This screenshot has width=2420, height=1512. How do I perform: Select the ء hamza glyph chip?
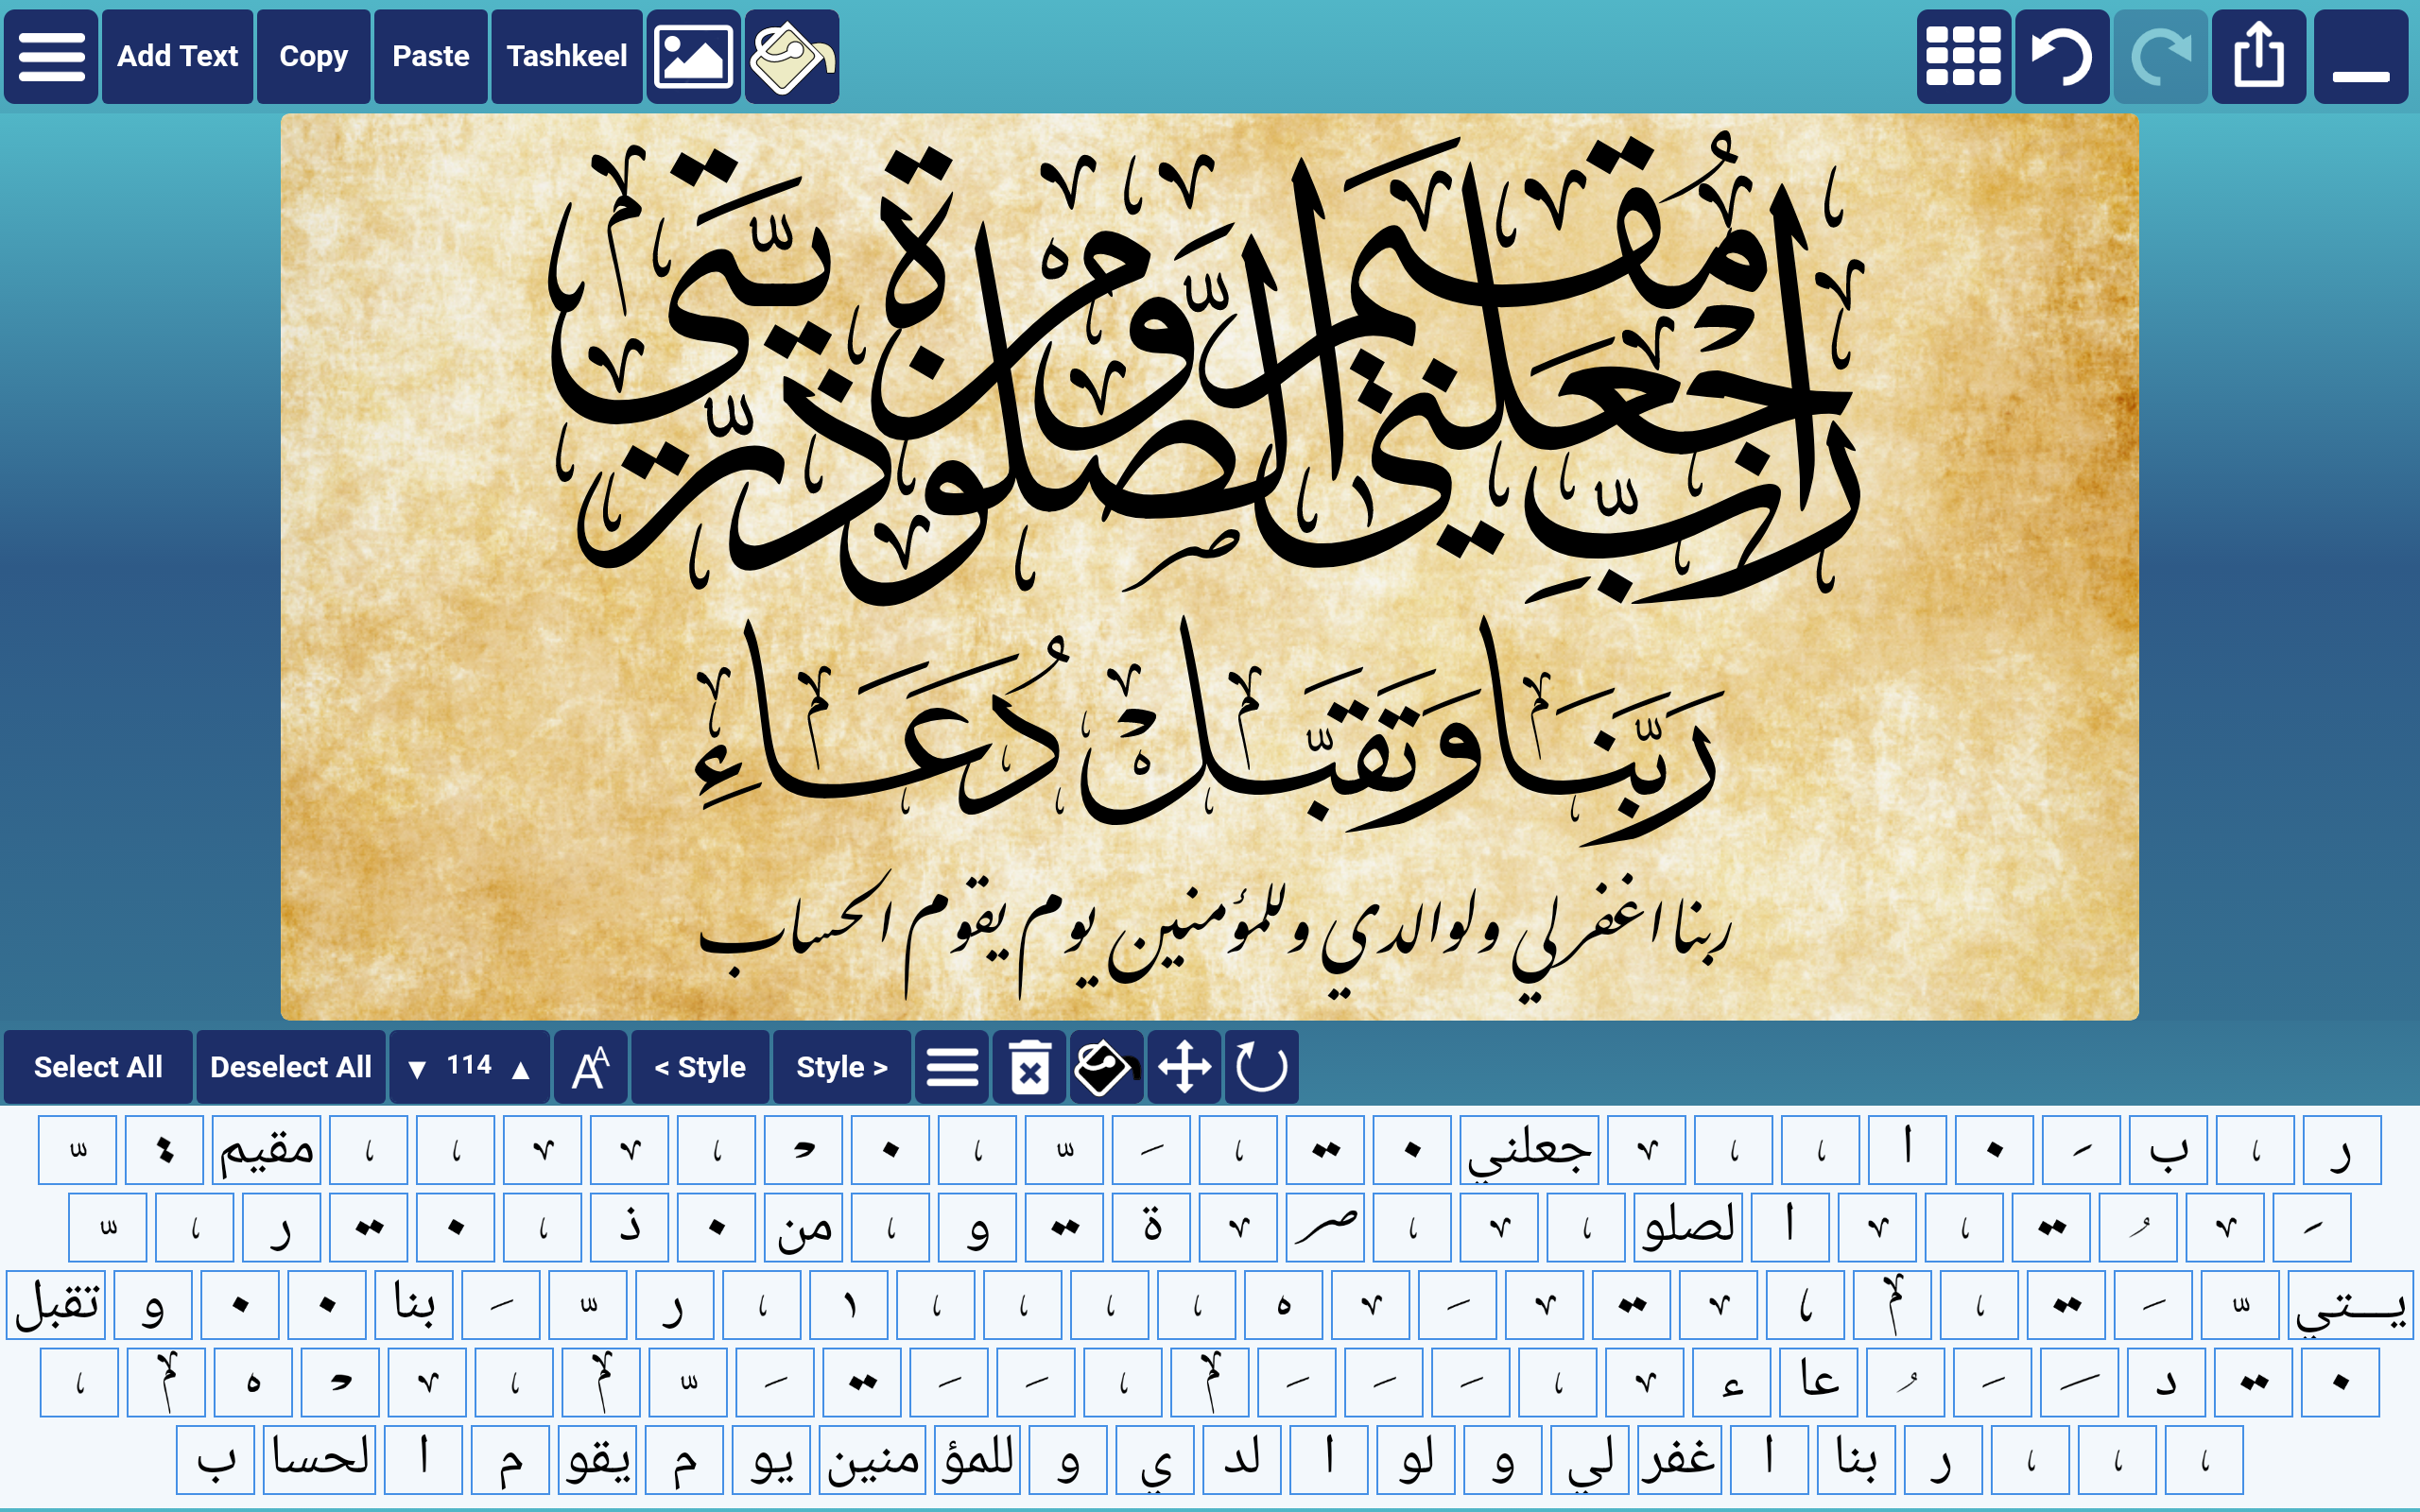point(1732,1383)
